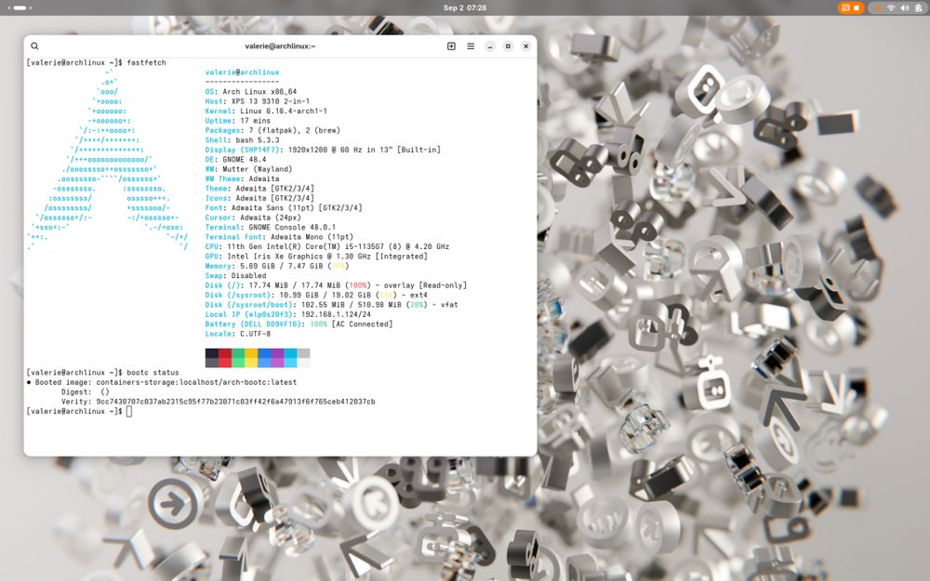This screenshot has height=581, width=930.
Task: Open the terminal search (magnifier) icon
Action: (x=34, y=46)
